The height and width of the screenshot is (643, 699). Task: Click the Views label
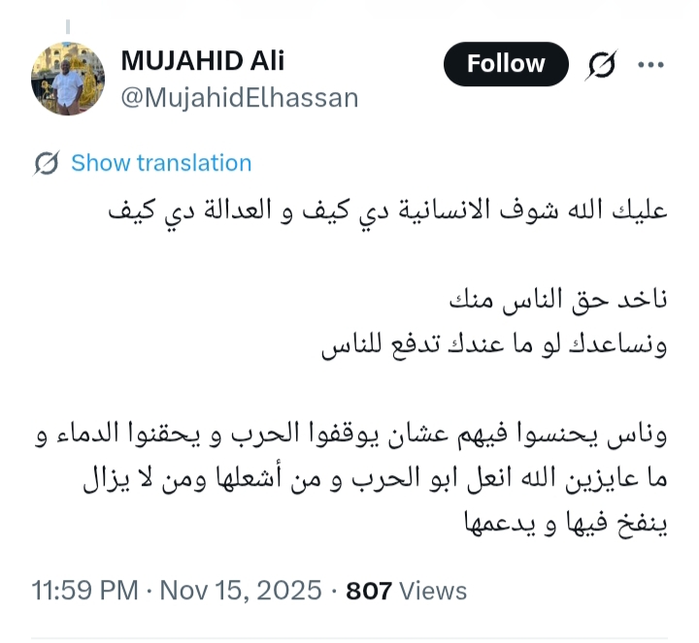point(432,590)
